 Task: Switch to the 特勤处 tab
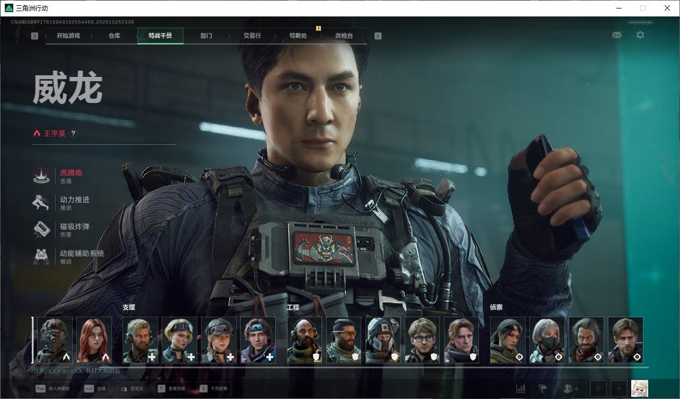[x=298, y=36]
